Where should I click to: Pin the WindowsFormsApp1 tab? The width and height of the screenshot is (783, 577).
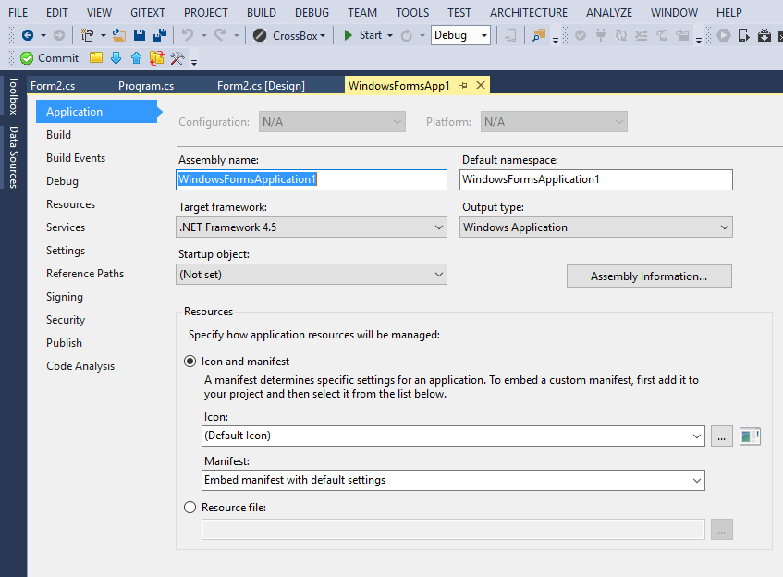click(x=463, y=85)
